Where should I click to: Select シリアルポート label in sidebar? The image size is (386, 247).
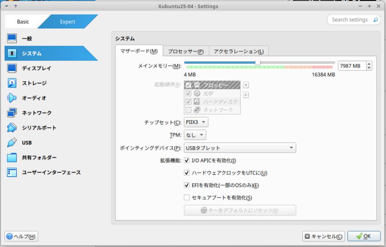click(x=39, y=128)
